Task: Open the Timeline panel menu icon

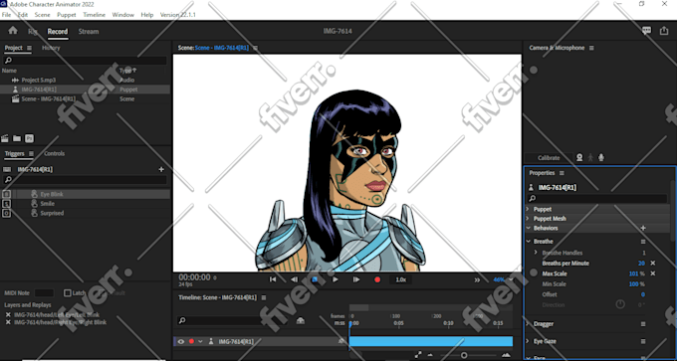Action: [x=264, y=297]
